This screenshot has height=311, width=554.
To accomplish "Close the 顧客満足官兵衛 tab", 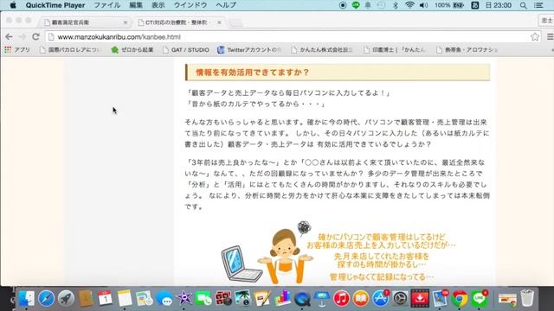I will tap(125, 22).
